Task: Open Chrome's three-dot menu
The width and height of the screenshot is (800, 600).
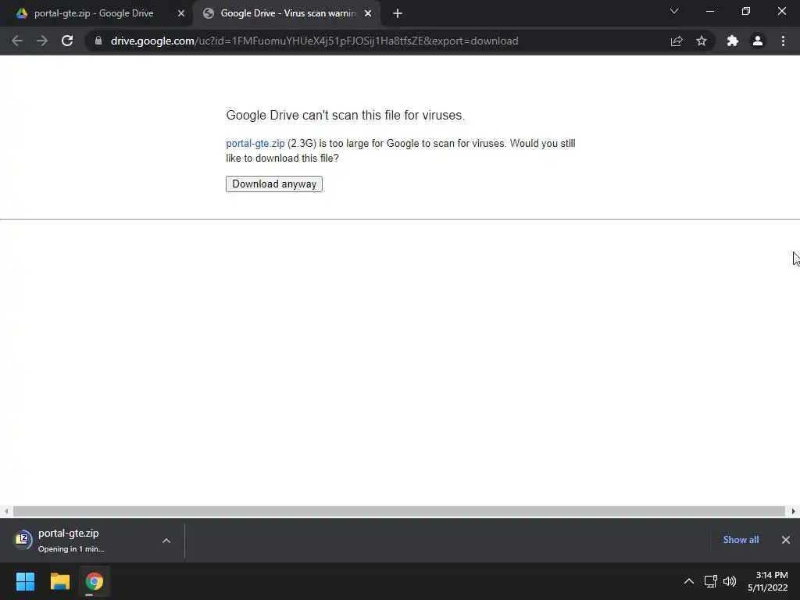Action: [783, 41]
